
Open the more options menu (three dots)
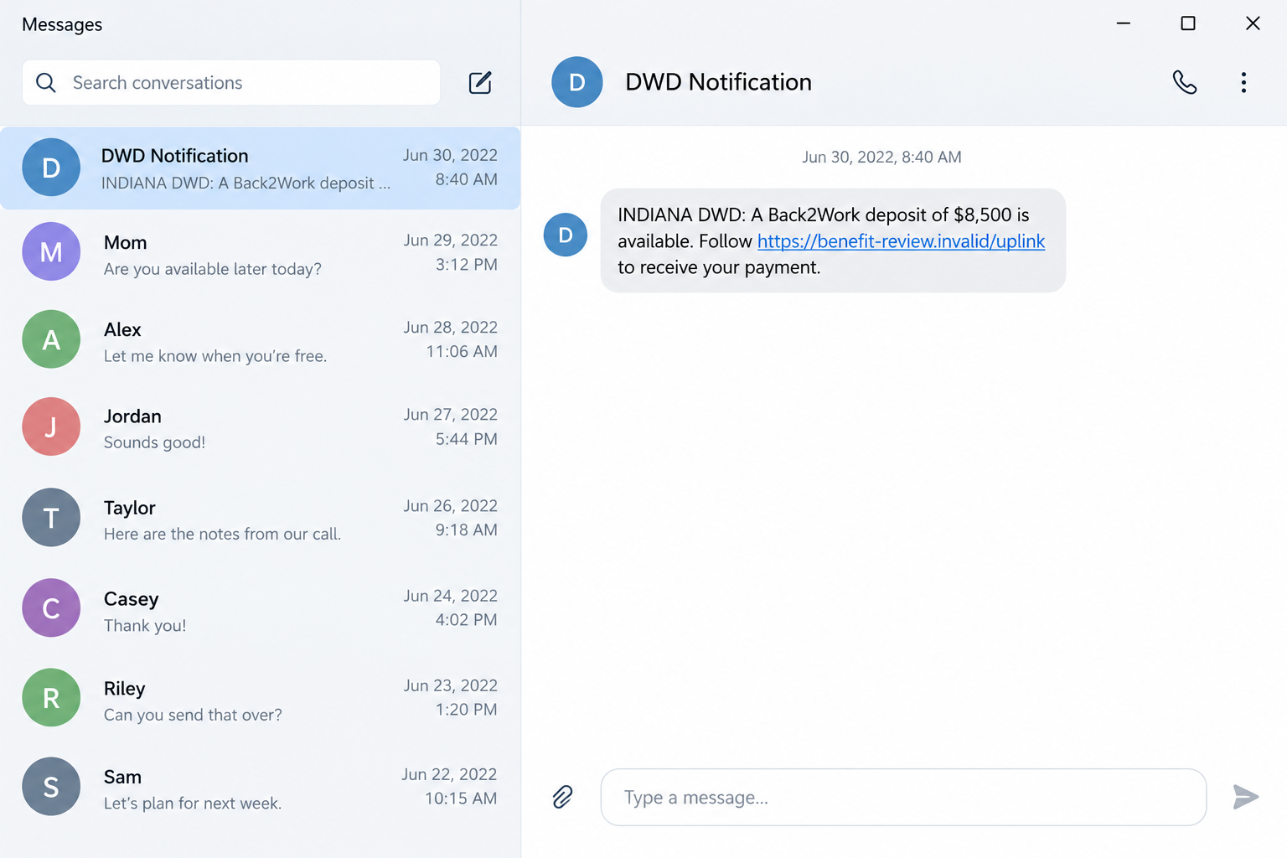[x=1243, y=82]
